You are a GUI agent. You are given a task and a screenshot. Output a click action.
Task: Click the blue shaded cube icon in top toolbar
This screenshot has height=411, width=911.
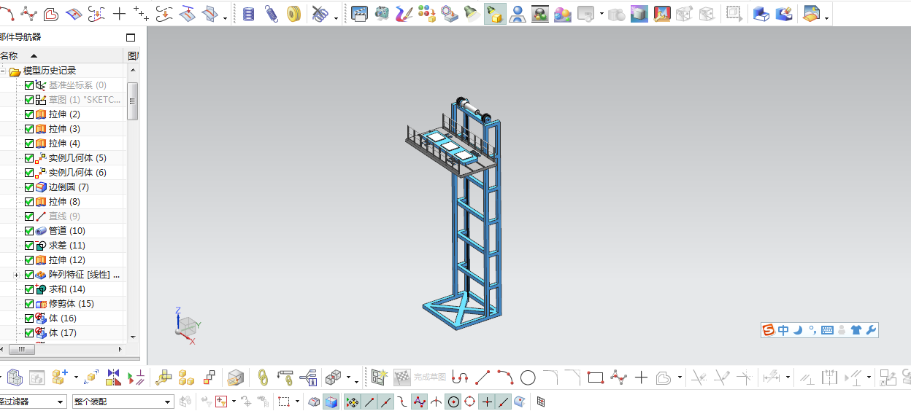tap(639, 13)
